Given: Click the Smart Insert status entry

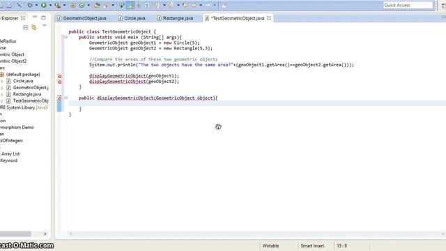Looking at the screenshot, I should coord(312,245).
